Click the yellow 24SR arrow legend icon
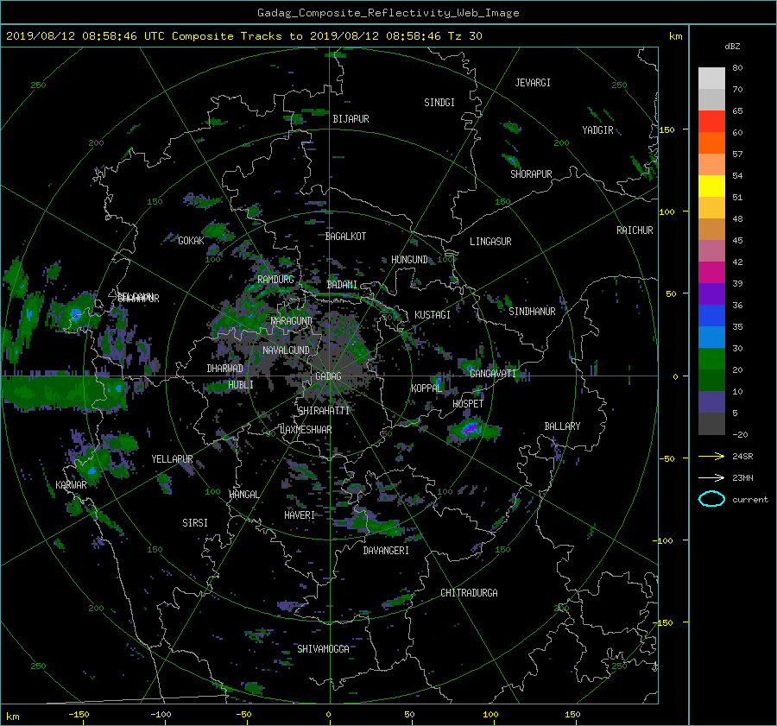 pyautogui.click(x=711, y=456)
